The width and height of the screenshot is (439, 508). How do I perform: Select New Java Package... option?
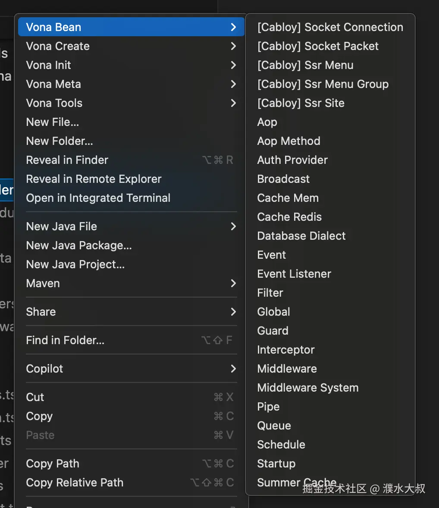tap(79, 245)
